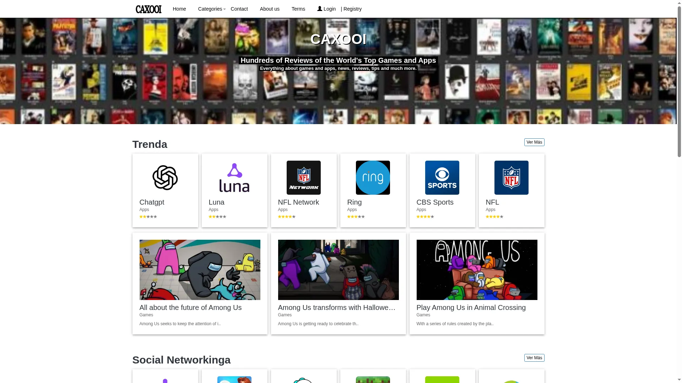Open future of Among Us thumbnail
682x383 pixels.
tap(200, 270)
